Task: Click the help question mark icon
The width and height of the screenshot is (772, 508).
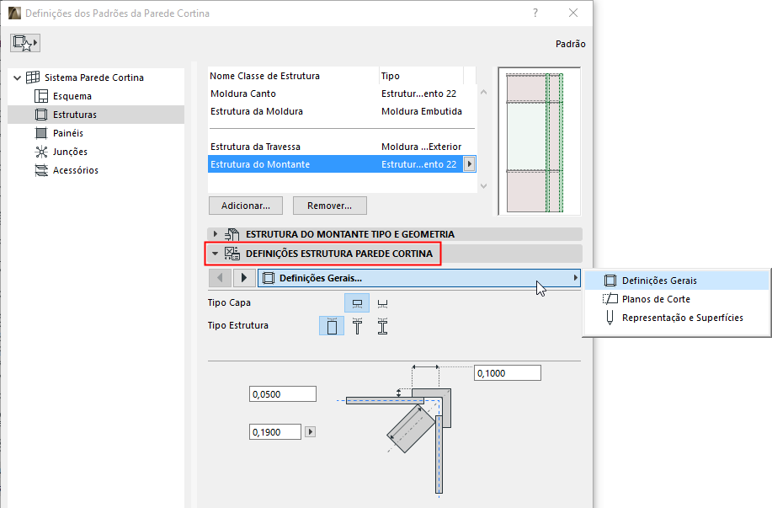Action: [x=535, y=13]
